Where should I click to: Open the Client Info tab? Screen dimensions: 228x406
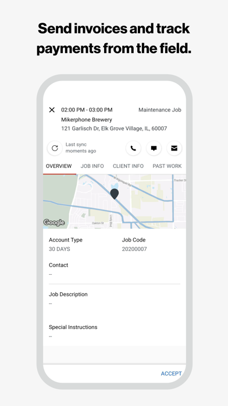[x=128, y=166]
